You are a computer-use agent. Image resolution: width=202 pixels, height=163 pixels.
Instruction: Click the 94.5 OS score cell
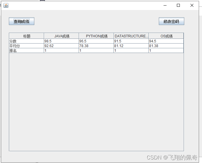coord(166,41)
